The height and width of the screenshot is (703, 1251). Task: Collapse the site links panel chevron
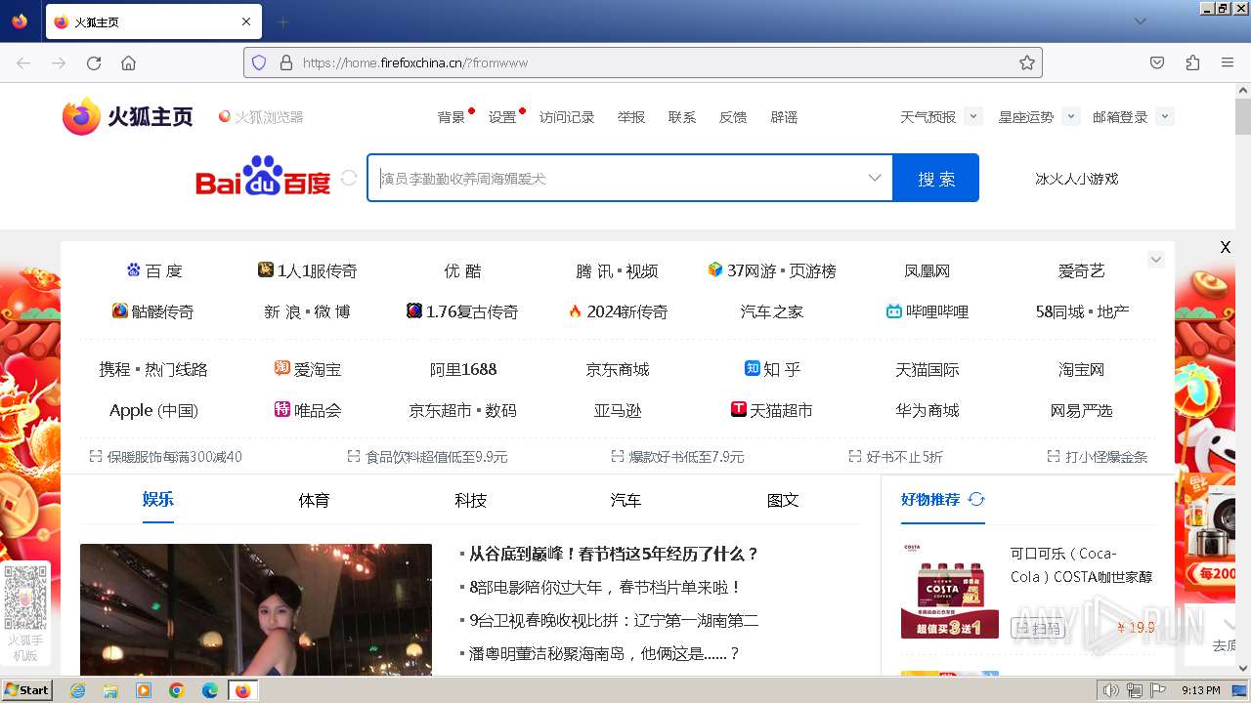(x=1156, y=260)
